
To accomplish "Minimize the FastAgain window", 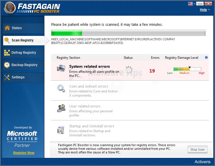I will coord(200,4).
